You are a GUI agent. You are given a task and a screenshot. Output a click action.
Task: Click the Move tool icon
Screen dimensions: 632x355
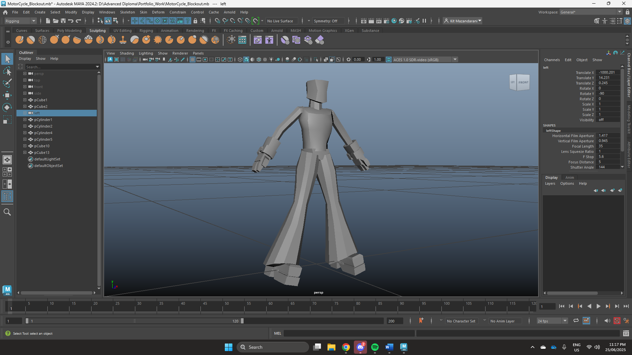point(7,95)
